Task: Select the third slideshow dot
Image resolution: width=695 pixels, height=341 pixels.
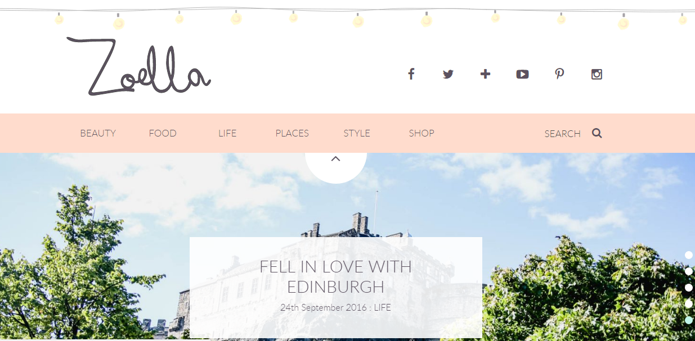Action: coord(689,288)
